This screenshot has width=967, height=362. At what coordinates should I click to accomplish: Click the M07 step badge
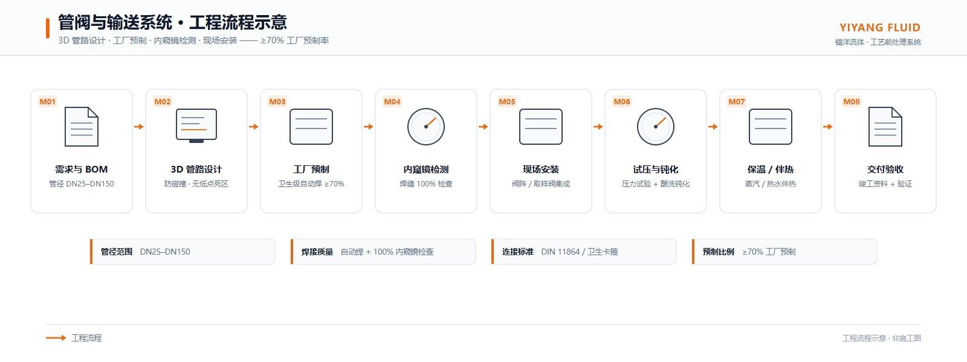click(x=737, y=101)
